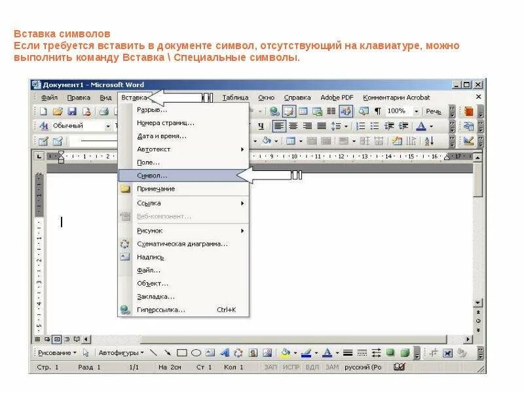
Task: Choose Символ... from Вставка menu
Action: coord(183,176)
